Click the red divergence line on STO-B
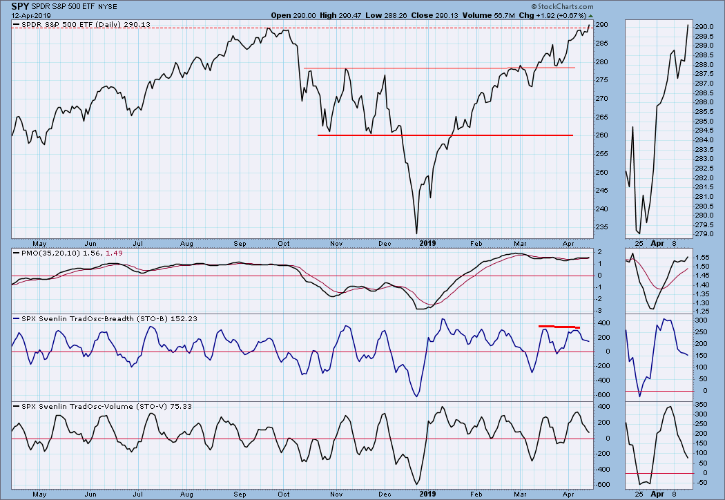This screenshot has height=500, width=725. coord(559,327)
